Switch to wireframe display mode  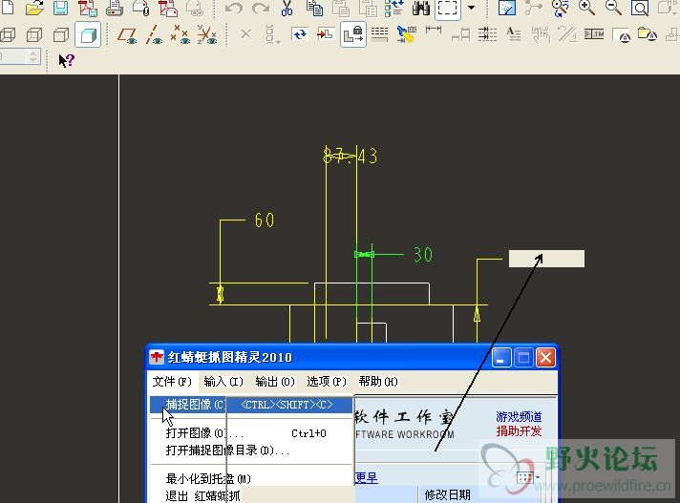[8, 34]
